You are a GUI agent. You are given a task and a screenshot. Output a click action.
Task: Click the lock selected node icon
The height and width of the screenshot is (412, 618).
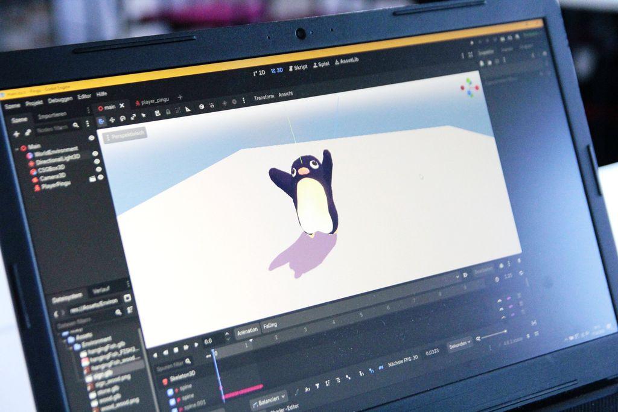point(168,112)
